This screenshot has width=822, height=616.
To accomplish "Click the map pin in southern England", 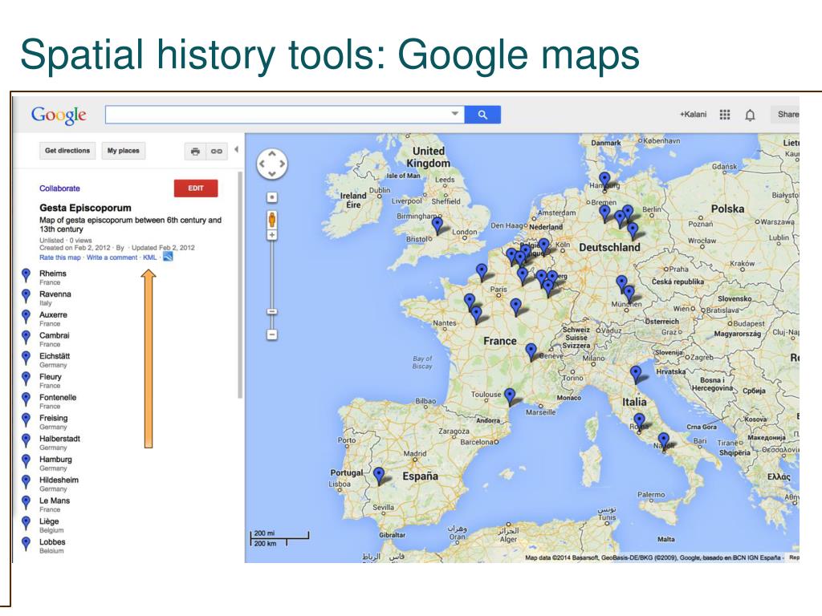I will coord(437,226).
